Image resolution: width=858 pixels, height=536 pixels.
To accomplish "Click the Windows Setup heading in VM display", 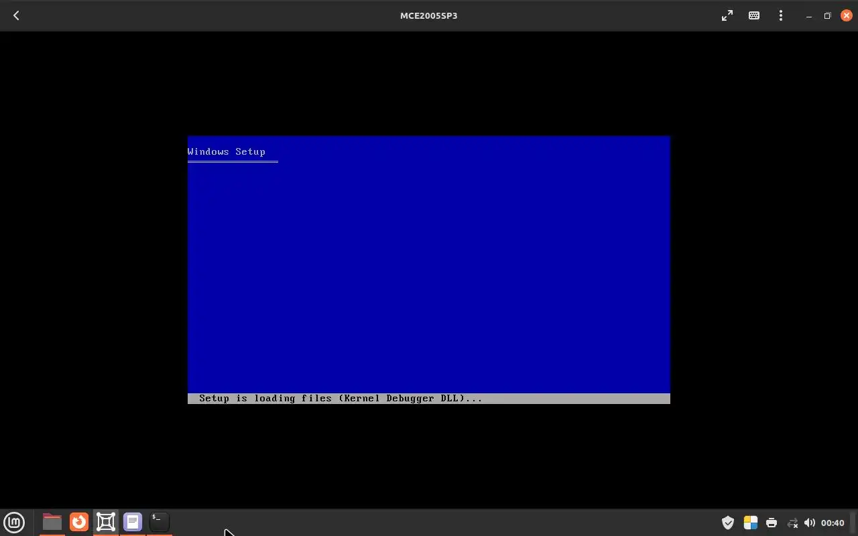I will 227,151.
